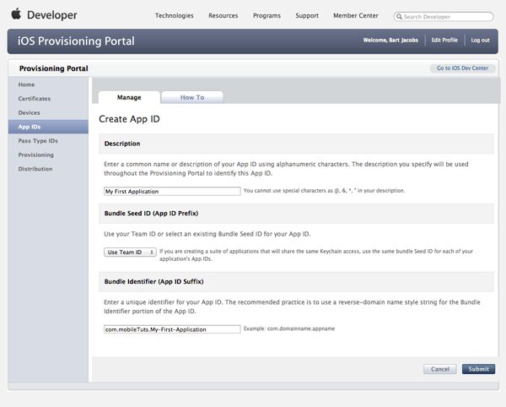
Task: Switch to the How To tab
Action: pos(192,97)
